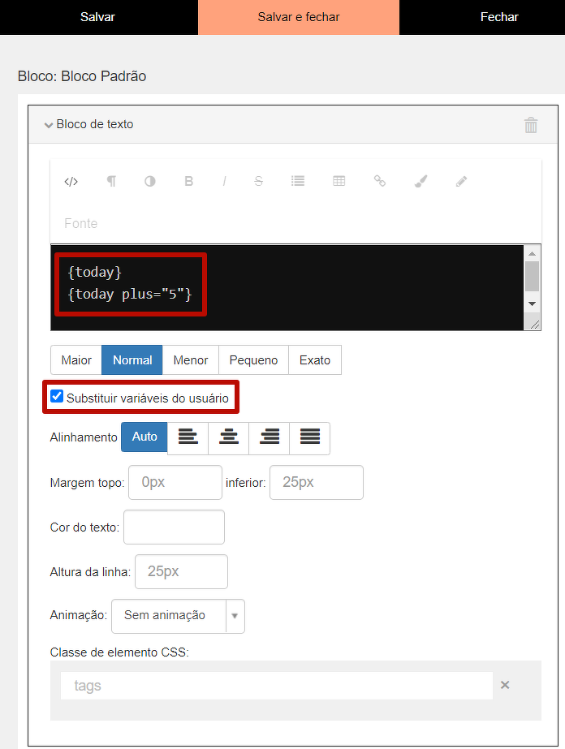Click the CSS class tags input field
This screenshot has height=749, width=565.
tap(276, 686)
